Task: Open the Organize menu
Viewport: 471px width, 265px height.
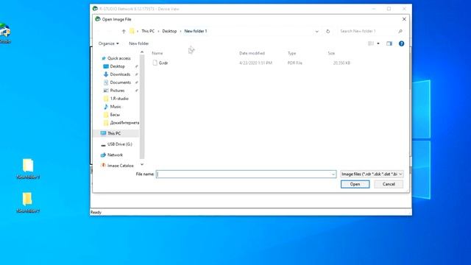Action: pyautogui.click(x=108, y=43)
